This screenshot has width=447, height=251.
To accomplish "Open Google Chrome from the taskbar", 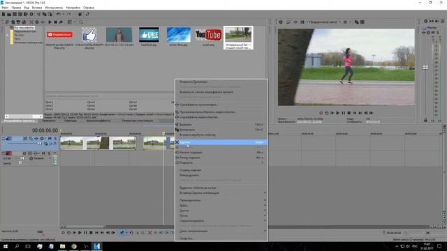I will [74, 246].
